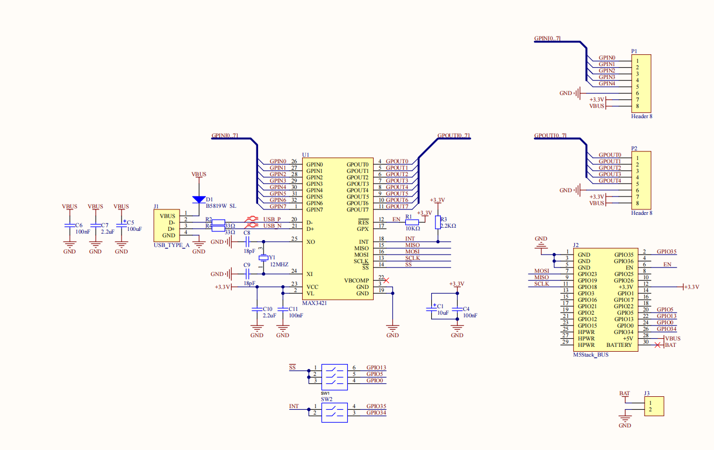Viewport: 714px width, 450px height.
Task: Click the BAT net label at J2
Action: (670, 345)
